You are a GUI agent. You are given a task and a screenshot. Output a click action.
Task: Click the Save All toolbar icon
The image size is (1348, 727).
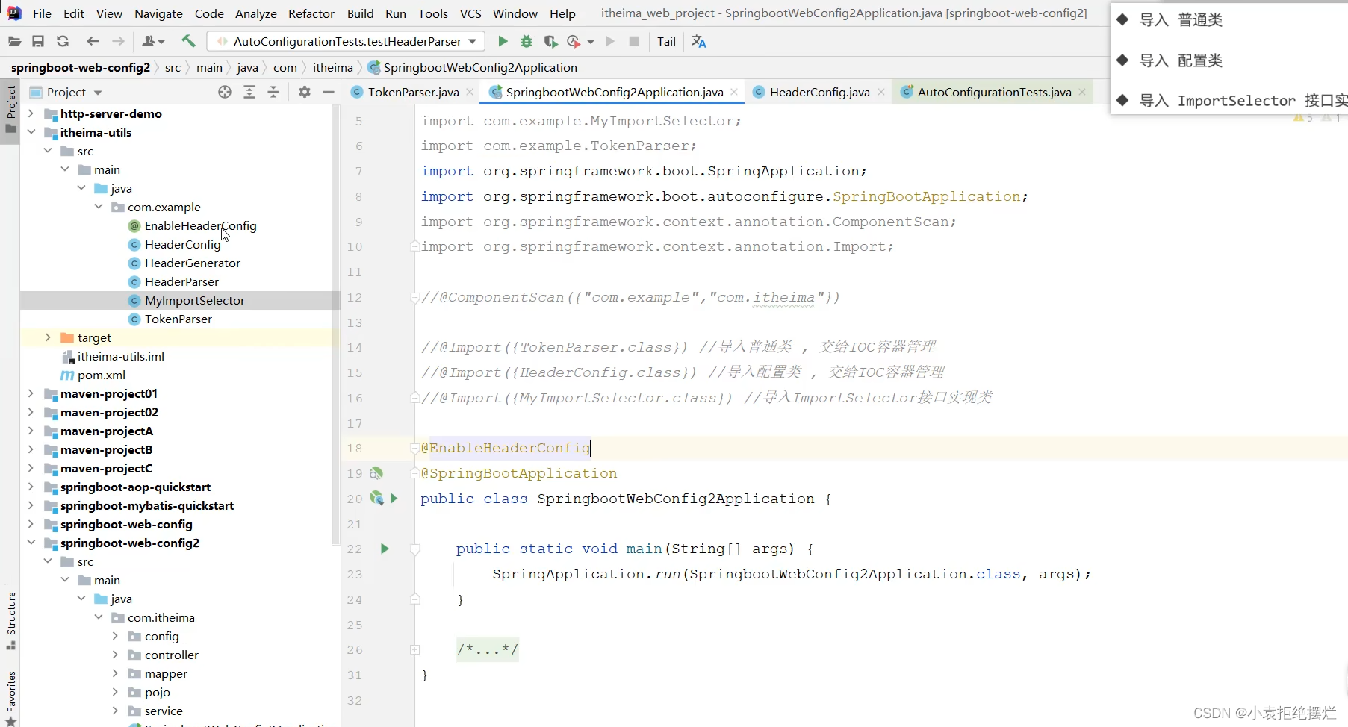tap(38, 42)
